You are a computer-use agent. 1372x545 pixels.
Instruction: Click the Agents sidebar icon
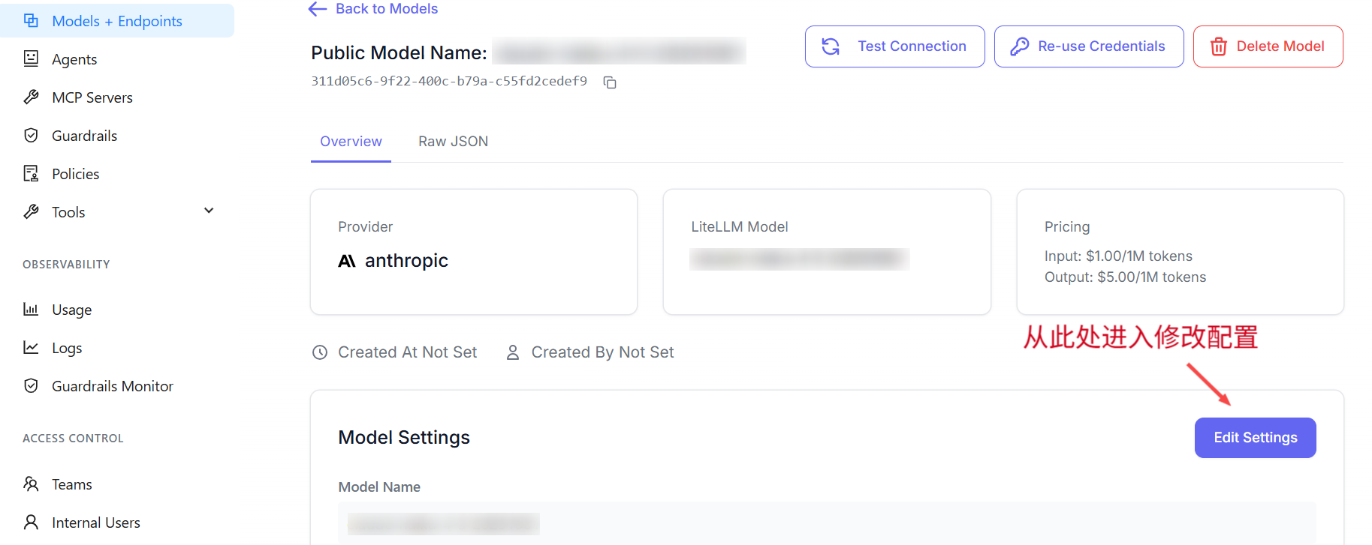[31, 59]
